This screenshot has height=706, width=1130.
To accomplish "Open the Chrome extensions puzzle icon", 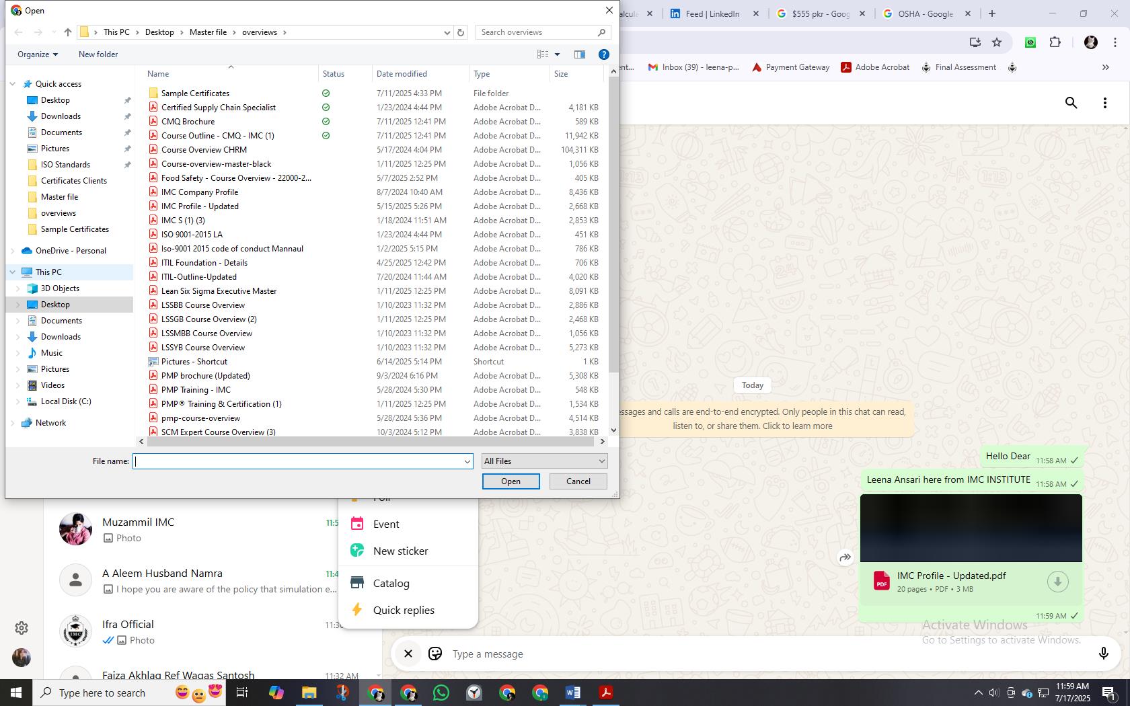I will (1055, 42).
